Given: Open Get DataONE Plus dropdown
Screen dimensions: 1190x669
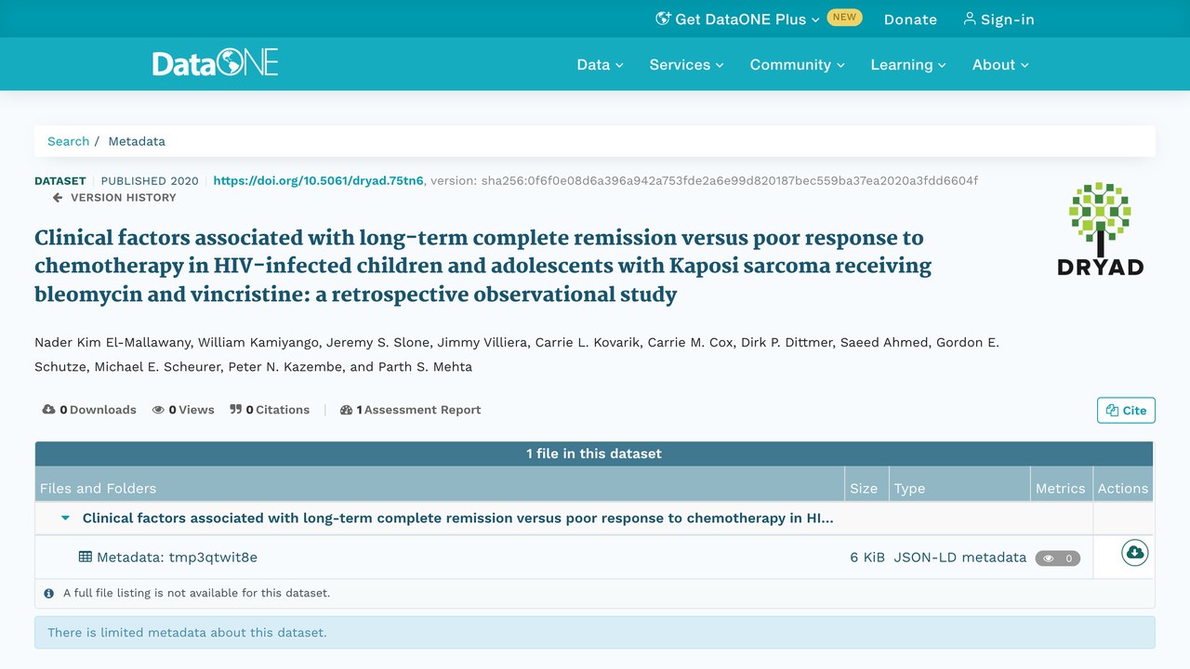Looking at the screenshot, I should 737,19.
